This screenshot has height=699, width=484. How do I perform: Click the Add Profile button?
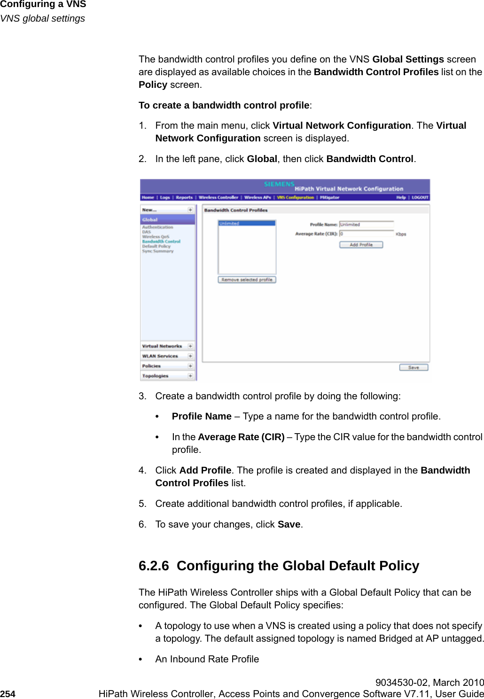coord(361,245)
